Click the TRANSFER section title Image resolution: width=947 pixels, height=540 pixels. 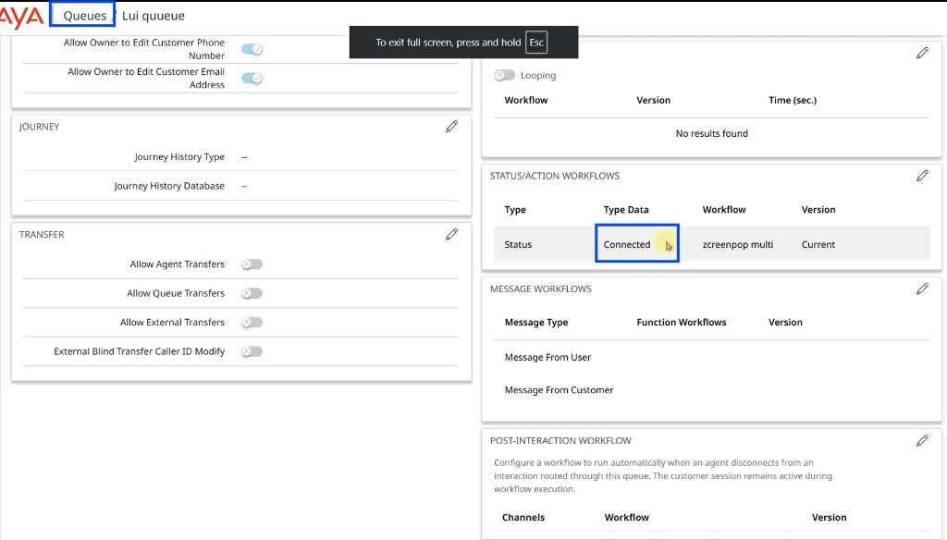42,234
